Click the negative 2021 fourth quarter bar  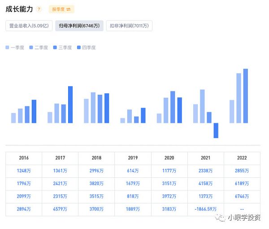coord(216,130)
